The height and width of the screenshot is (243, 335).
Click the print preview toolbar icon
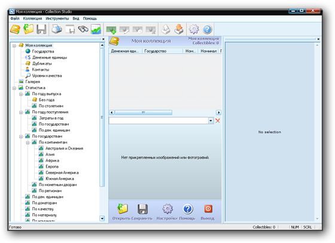[70, 29]
